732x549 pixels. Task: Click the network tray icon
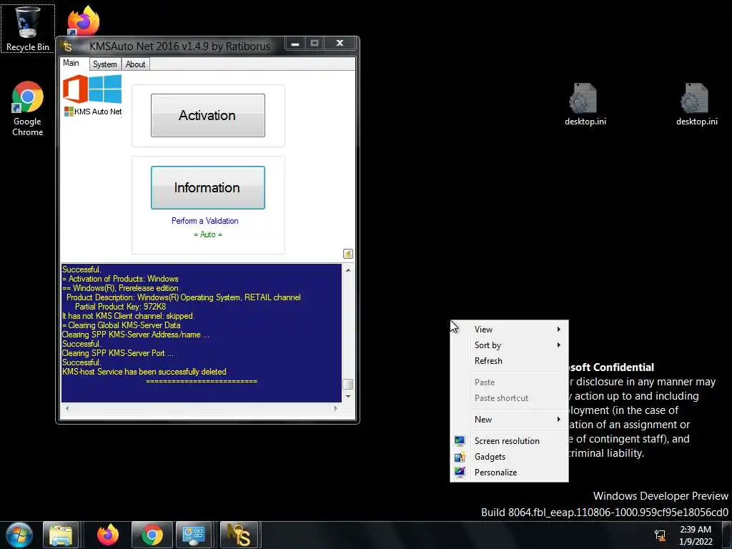(x=660, y=535)
